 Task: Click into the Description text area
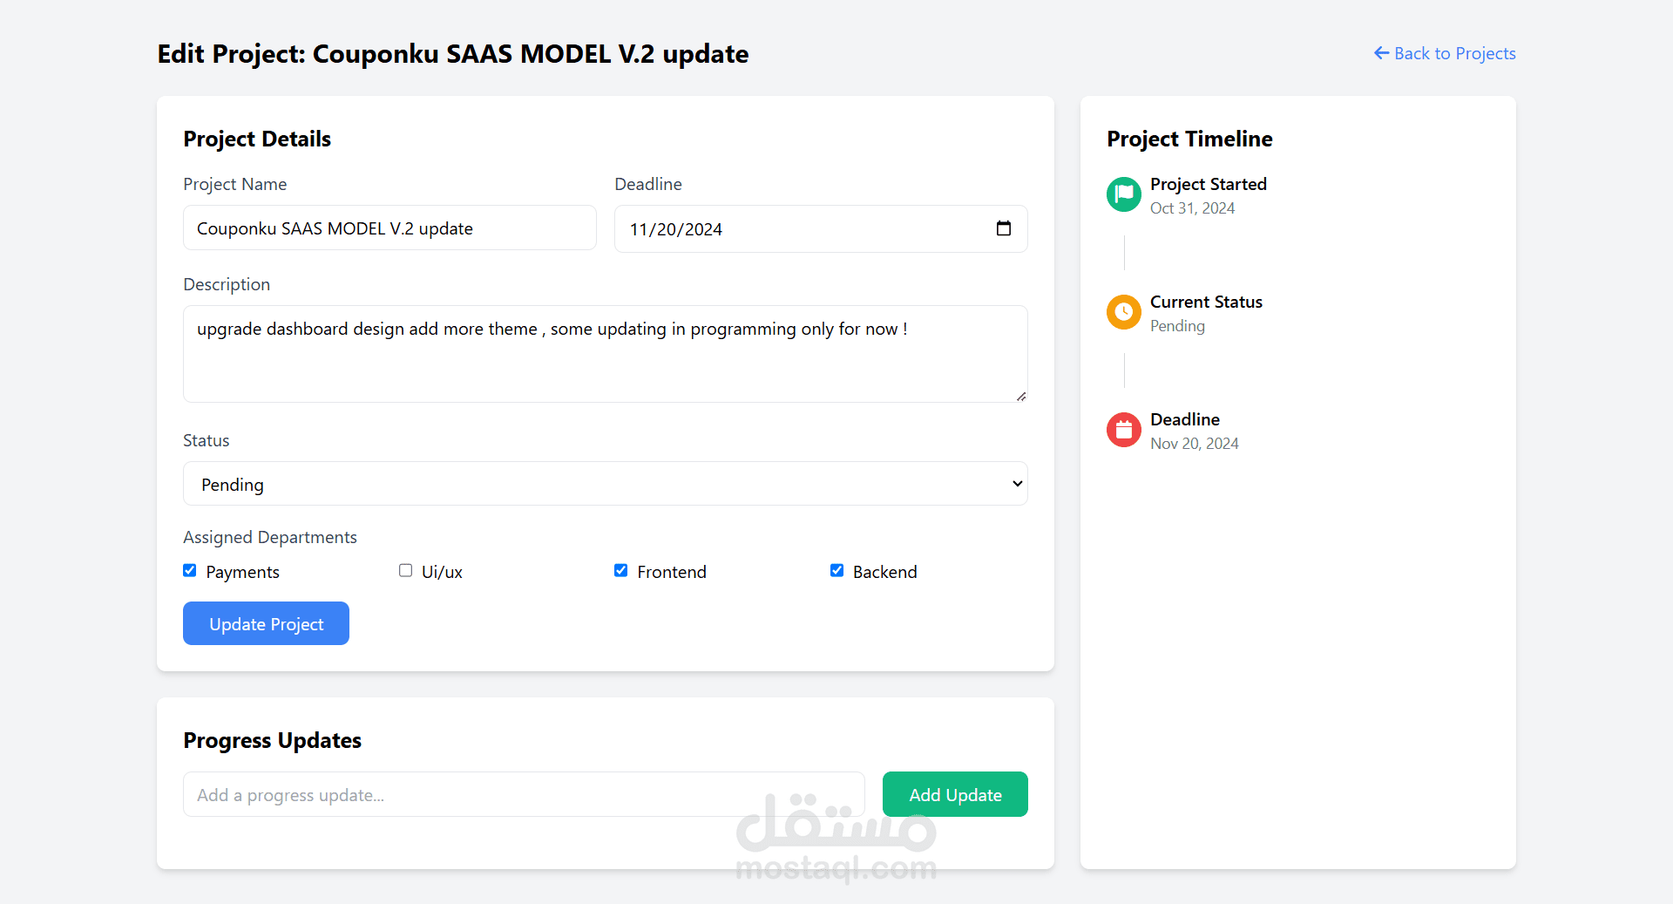[605, 362]
